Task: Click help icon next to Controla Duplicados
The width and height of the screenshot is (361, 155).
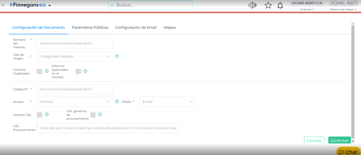Action: 47,71
